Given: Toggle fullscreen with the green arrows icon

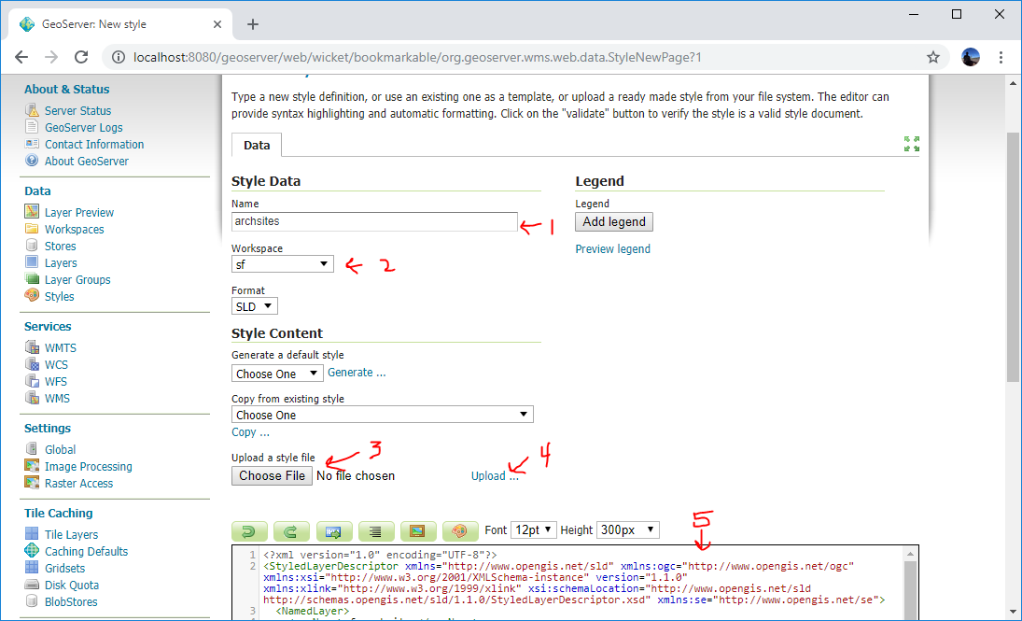Looking at the screenshot, I should (x=912, y=144).
